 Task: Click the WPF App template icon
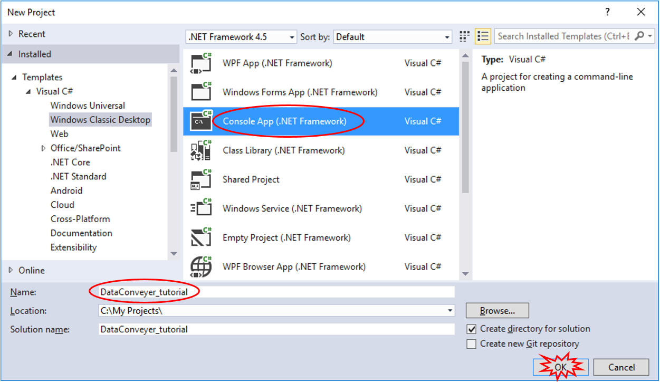[200, 63]
